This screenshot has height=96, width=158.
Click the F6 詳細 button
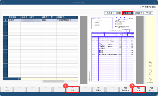73,89
